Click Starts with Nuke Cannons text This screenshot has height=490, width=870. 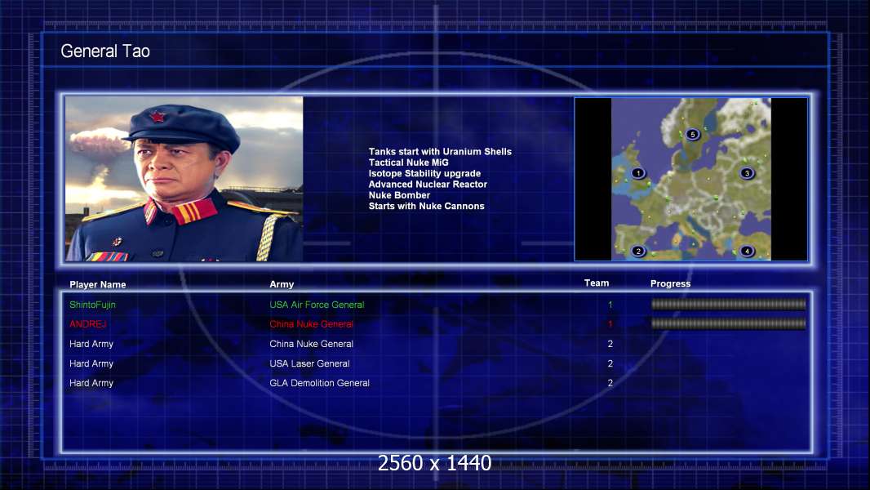point(426,206)
